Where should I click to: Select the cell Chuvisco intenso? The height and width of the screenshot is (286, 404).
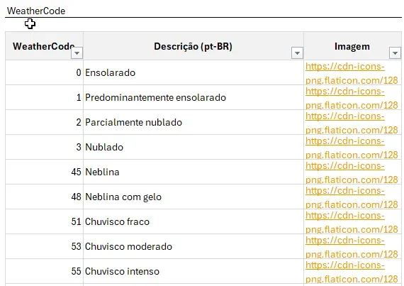(x=193, y=271)
